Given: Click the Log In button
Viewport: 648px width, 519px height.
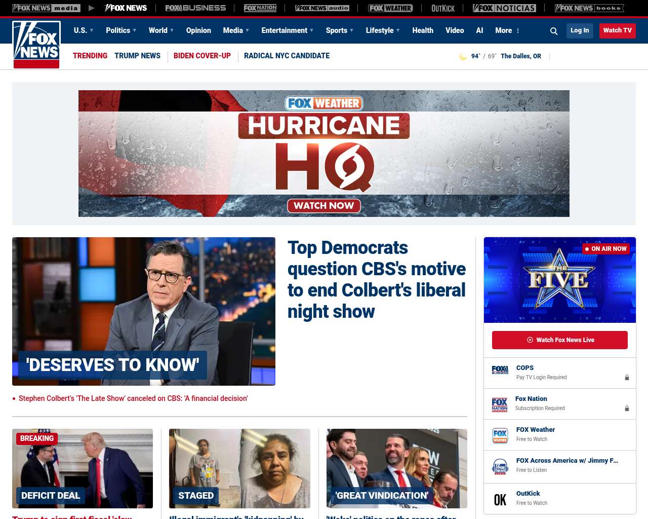Looking at the screenshot, I should coord(580,30).
